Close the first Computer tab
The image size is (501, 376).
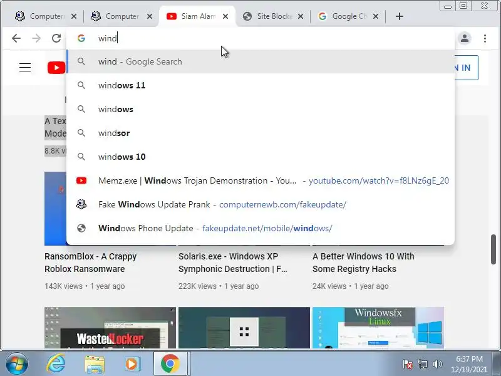tap(74, 16)
